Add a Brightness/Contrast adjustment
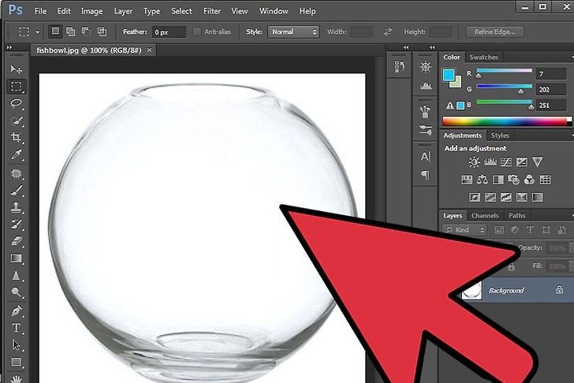574x383 pixels. coord(474,162)
